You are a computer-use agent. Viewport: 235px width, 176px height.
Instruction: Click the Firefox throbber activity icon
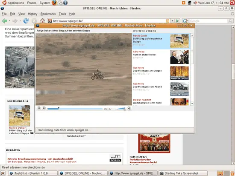(232, 14)
